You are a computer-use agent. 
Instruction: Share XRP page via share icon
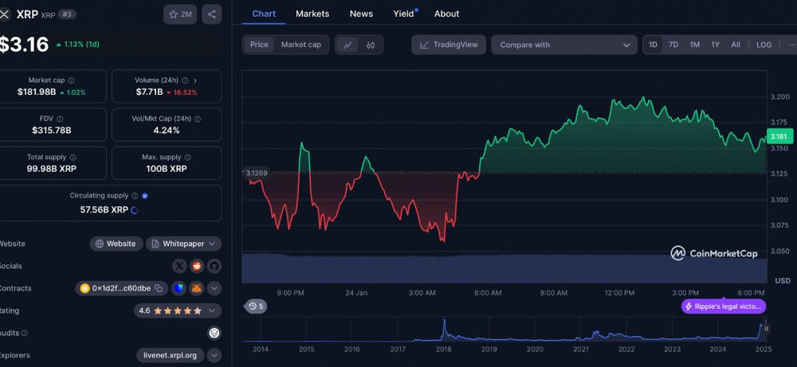coord(211,14)
